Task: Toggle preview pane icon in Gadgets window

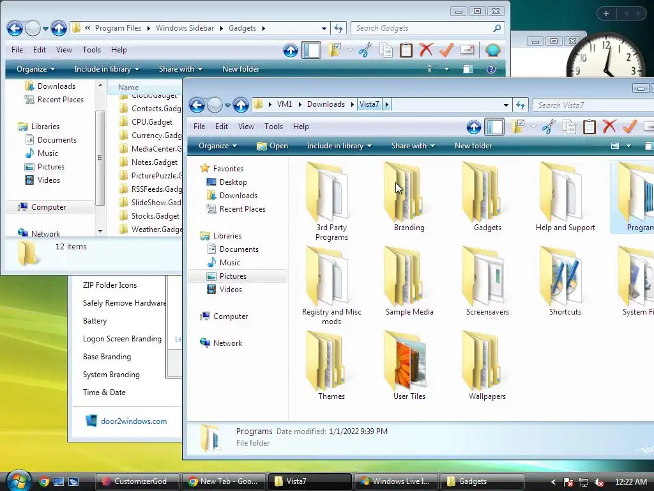Action: (x=468, y=69)
